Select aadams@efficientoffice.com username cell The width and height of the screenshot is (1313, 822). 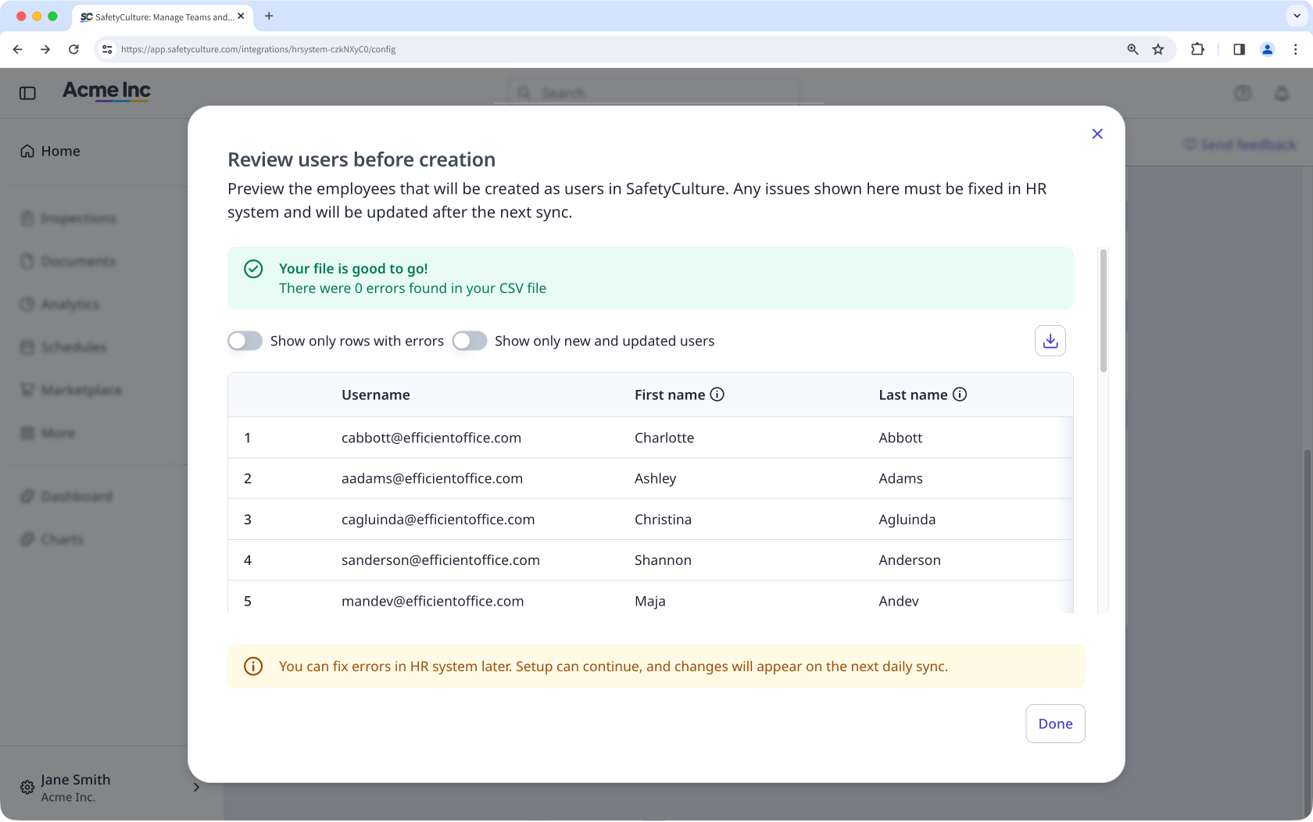point(432,478)
